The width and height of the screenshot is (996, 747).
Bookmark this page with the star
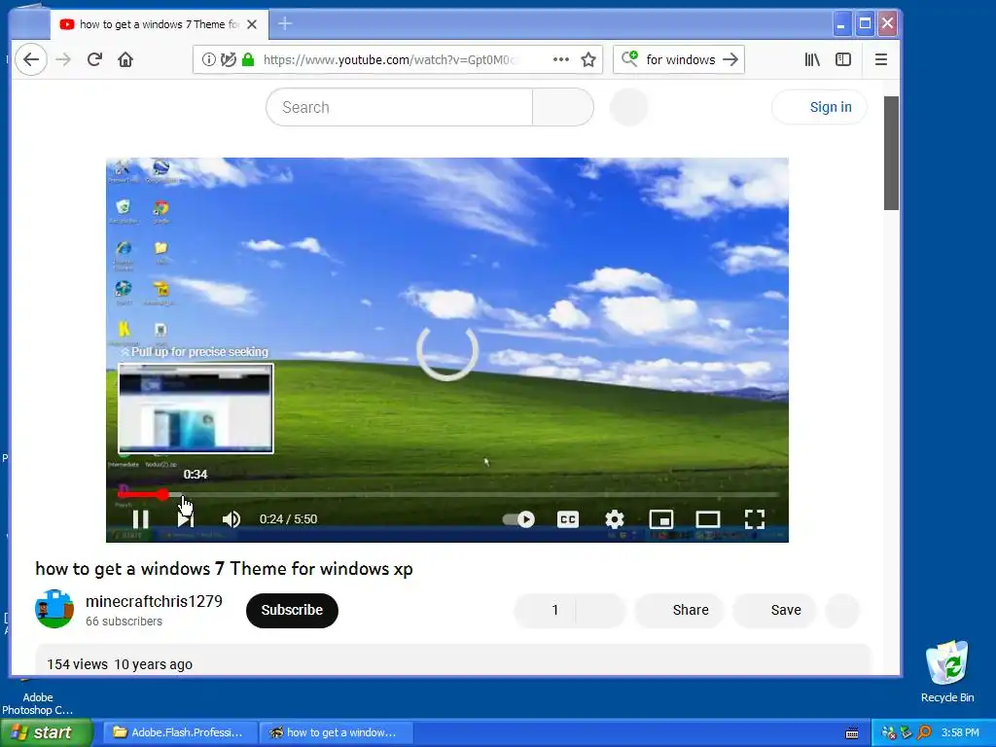click(x=588, y=59)
